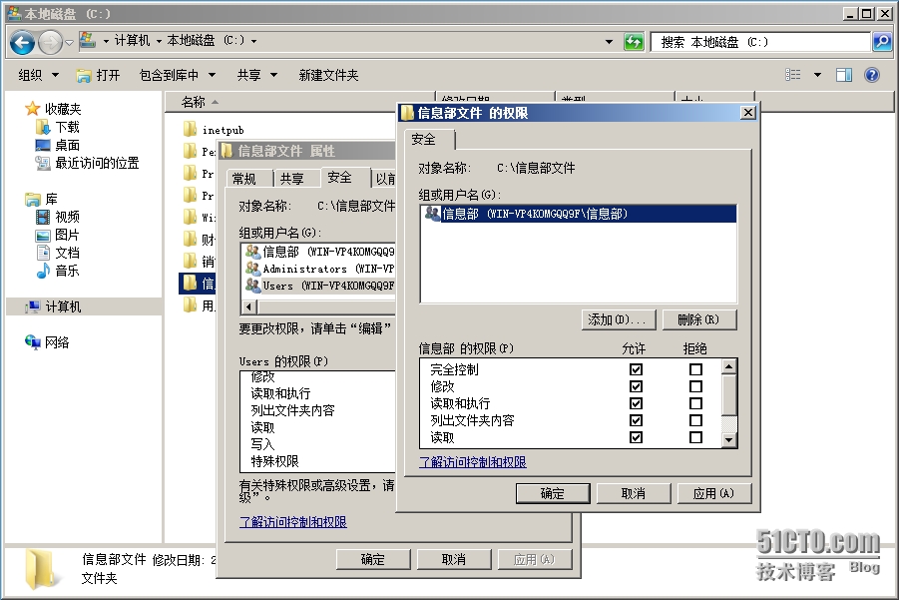Open the 了解访问控制和权限 link
This screenshot has width=899, height=600.
(471, 461)
